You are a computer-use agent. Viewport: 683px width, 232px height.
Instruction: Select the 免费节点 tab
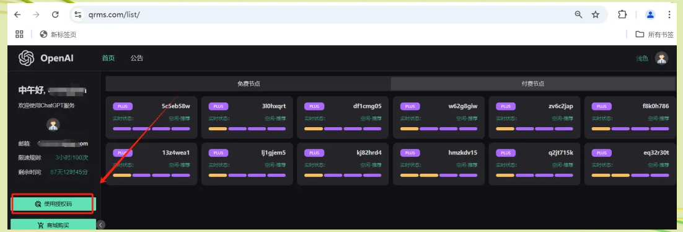point(249,84)
